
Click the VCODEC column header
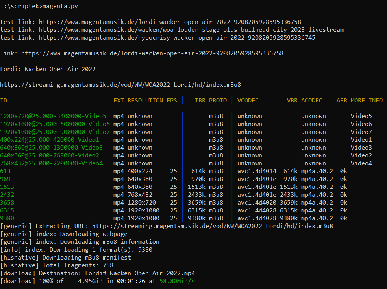248,101
